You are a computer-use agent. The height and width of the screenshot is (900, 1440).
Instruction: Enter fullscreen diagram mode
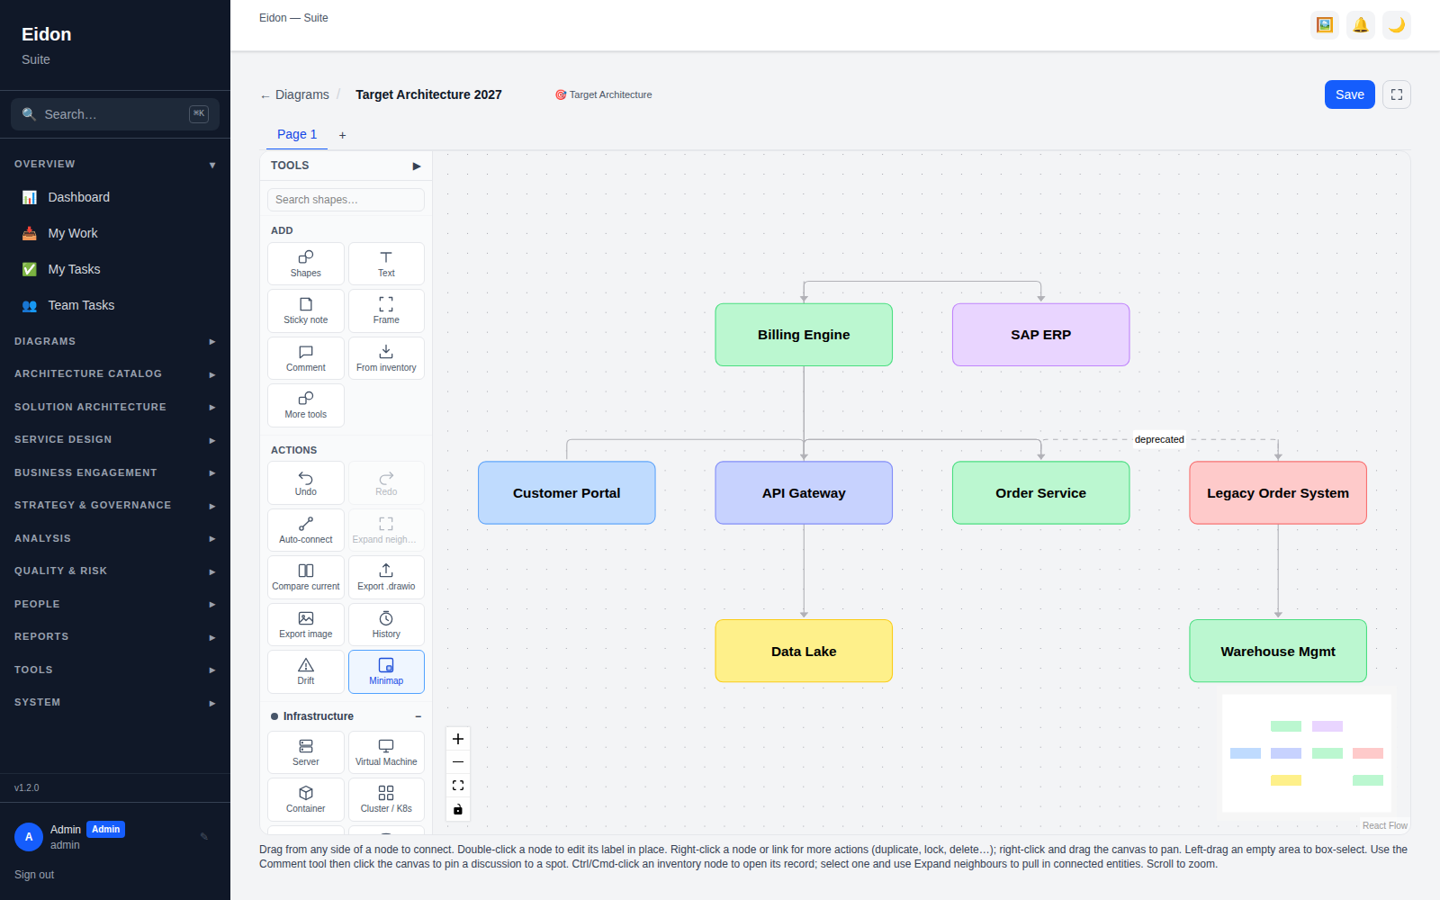tap(1397, 94)
